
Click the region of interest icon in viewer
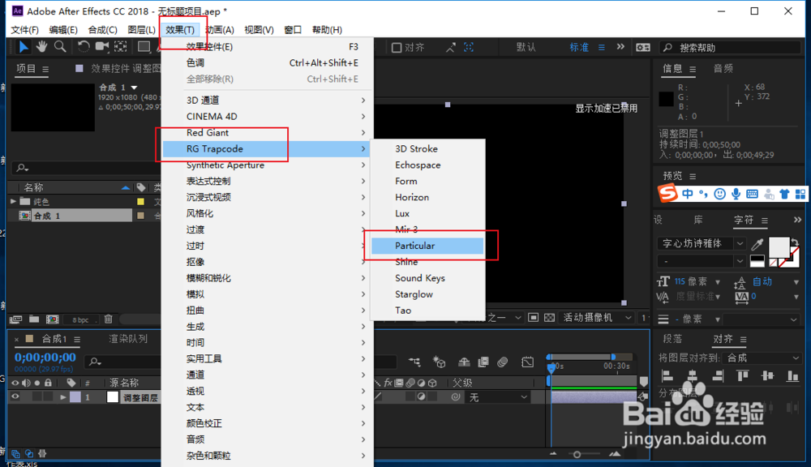[x=534, y=318]
